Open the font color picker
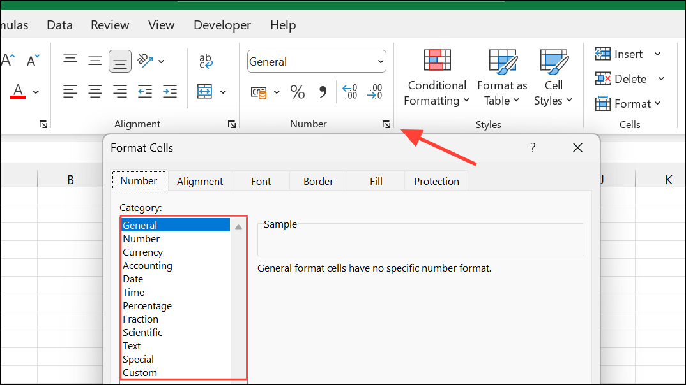The image size is (686, 385). click(36, 92)
